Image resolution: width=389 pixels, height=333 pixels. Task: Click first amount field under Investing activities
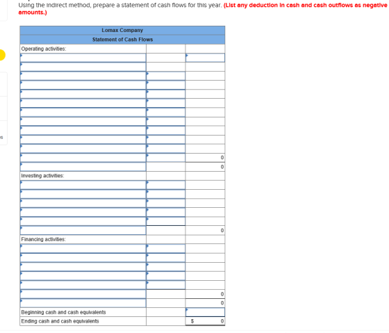tap(166, 185)
